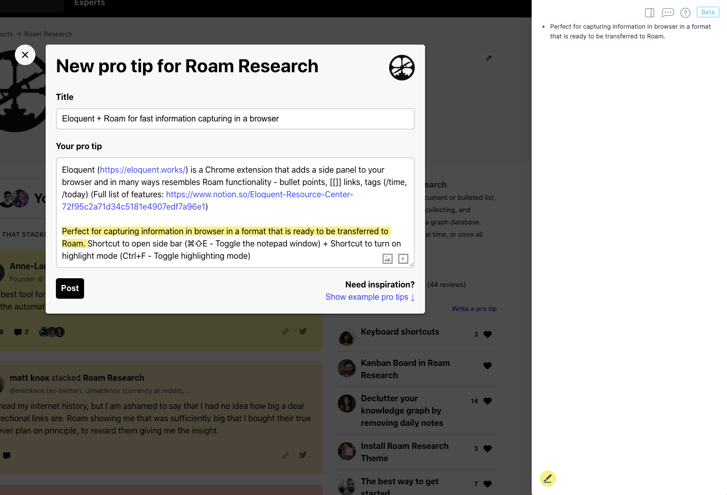Image resolution: width=727 pixels, height=495 pixels.
Task: Like the Keyboard shortcuts pro tip
Action: tap(488, 335)
